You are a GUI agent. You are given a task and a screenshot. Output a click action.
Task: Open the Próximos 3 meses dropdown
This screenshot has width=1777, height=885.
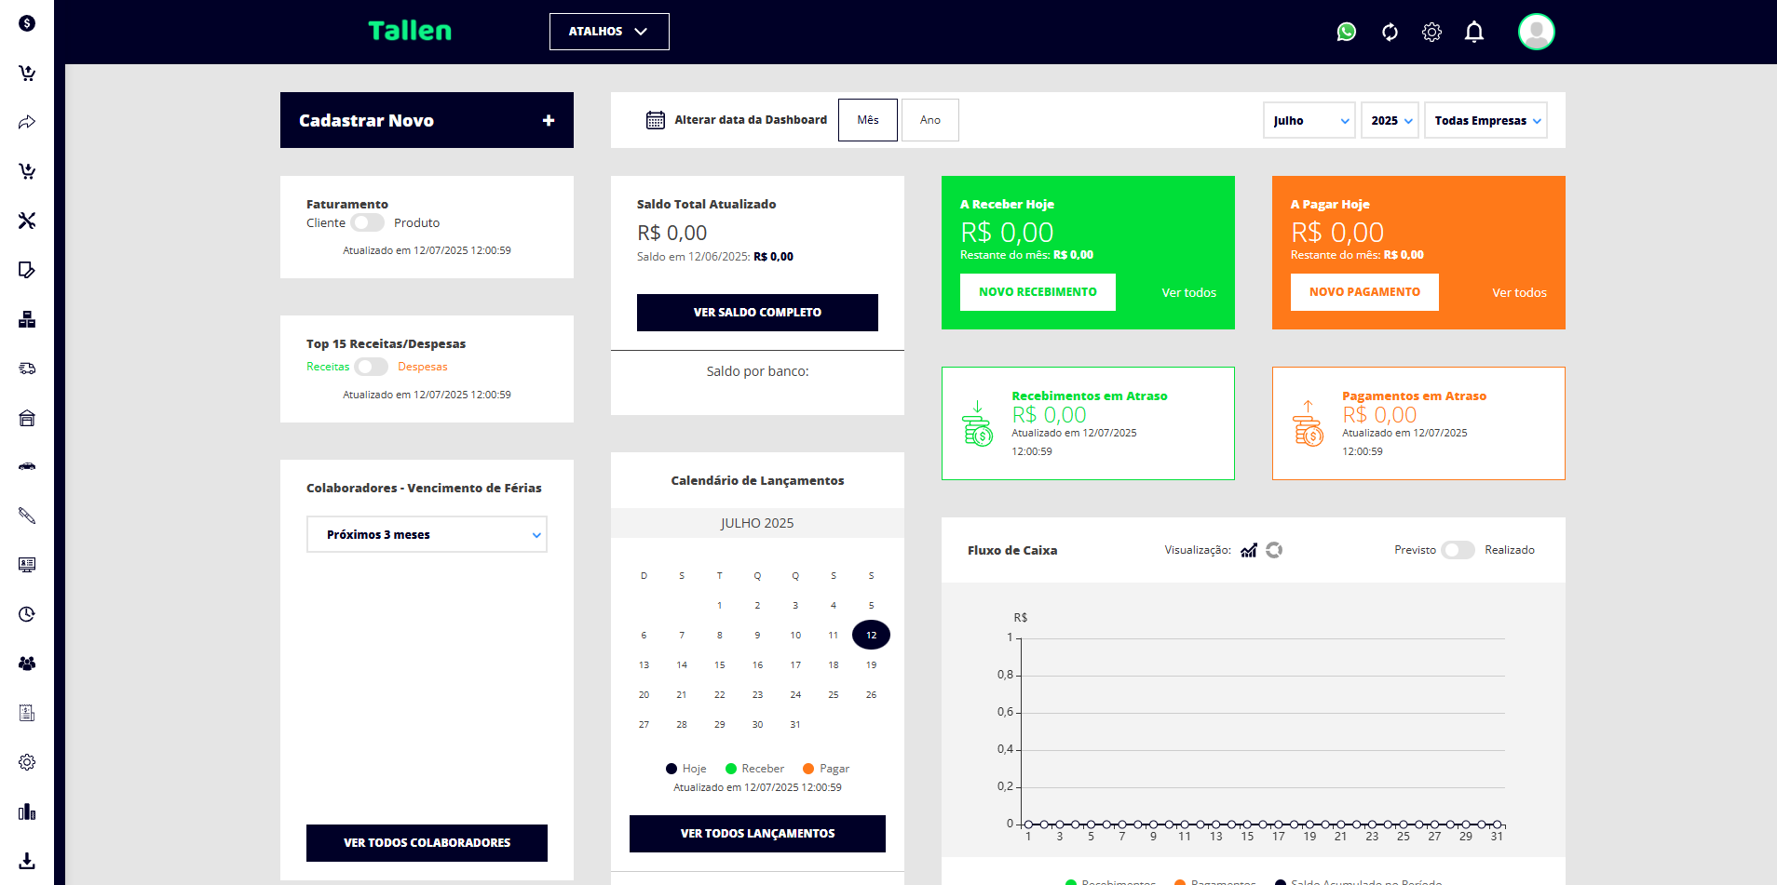pos(427,534)
